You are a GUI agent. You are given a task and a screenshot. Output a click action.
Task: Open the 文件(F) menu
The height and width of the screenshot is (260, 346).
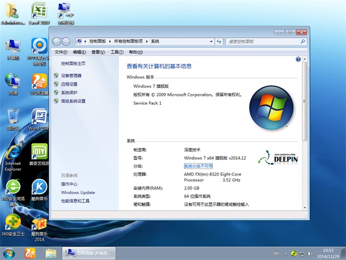click(x=61, y=52)
